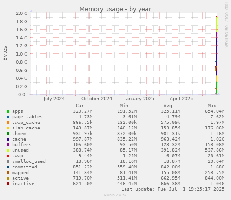Click swap average value 6.07M
Viewport: 231px width, 200px height.
click(173, 156)
